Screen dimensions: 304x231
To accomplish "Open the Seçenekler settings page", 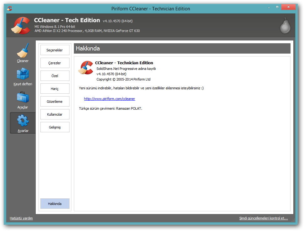I will tap(55, 50).
